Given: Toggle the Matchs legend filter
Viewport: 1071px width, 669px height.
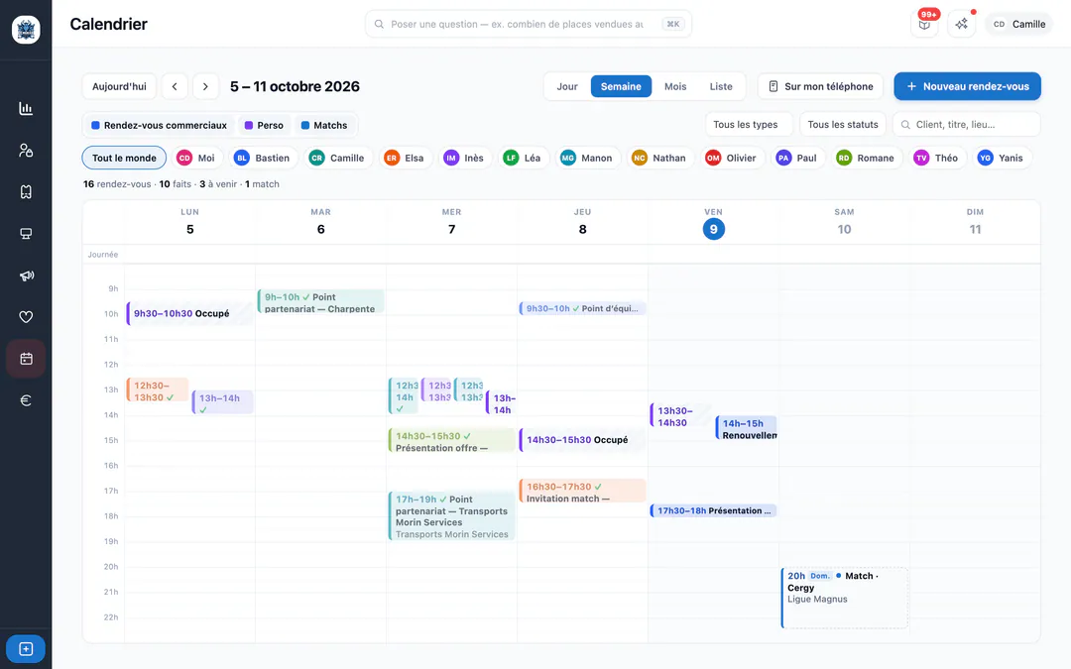Looking at the screenshot, I should pyautogui.click(x=324, y=125).
